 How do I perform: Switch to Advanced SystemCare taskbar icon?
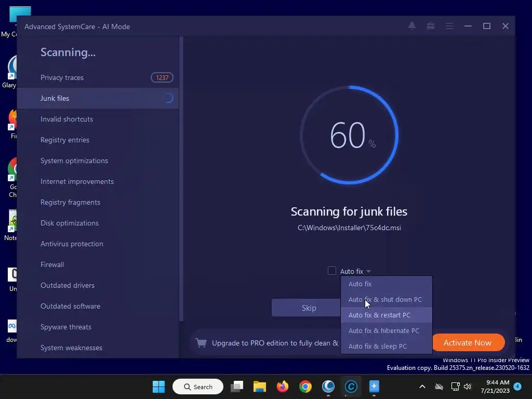point(351,387)
